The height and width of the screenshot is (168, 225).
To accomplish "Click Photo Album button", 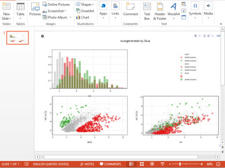I will click(x=55, y=17).
